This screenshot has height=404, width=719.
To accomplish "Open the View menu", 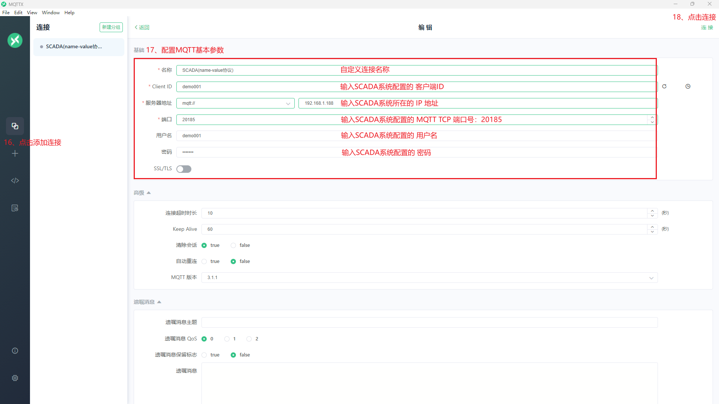I will 32,13.
